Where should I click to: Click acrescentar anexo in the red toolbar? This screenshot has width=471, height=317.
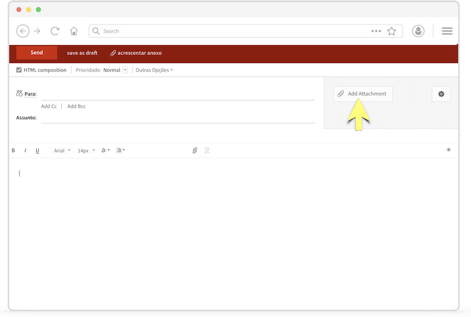point(136,53)
